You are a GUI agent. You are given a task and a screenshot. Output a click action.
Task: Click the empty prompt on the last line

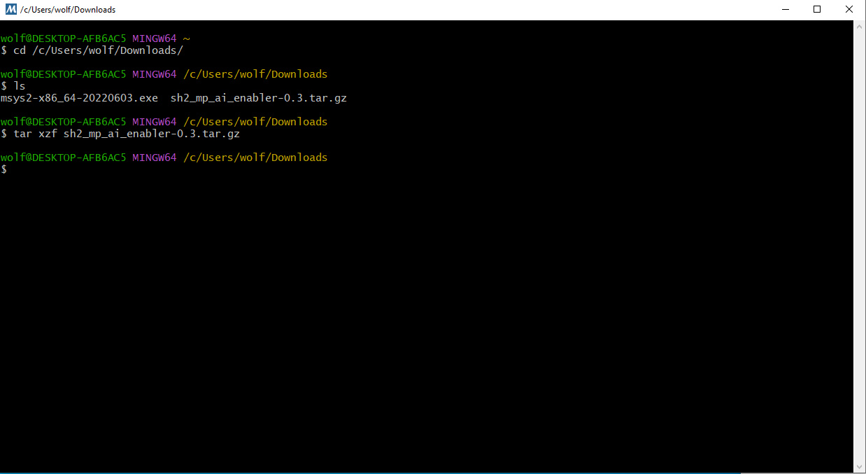click(x=3, y=169)
